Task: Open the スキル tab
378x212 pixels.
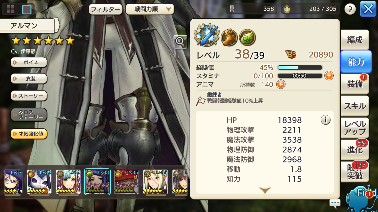Action: [355, 106]
